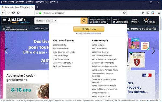Show previous banner slide with left arrow
Screen dimensions: 162x102
pos(6,51)
